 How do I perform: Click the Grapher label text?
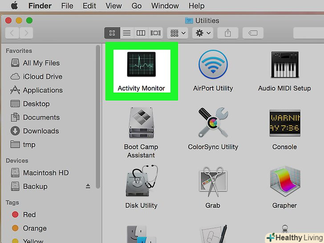[284, 206]
